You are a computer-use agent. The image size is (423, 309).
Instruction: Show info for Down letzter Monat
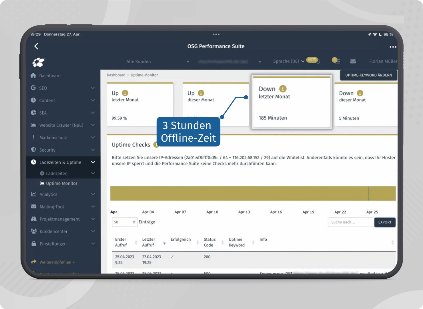pos(283,89)
